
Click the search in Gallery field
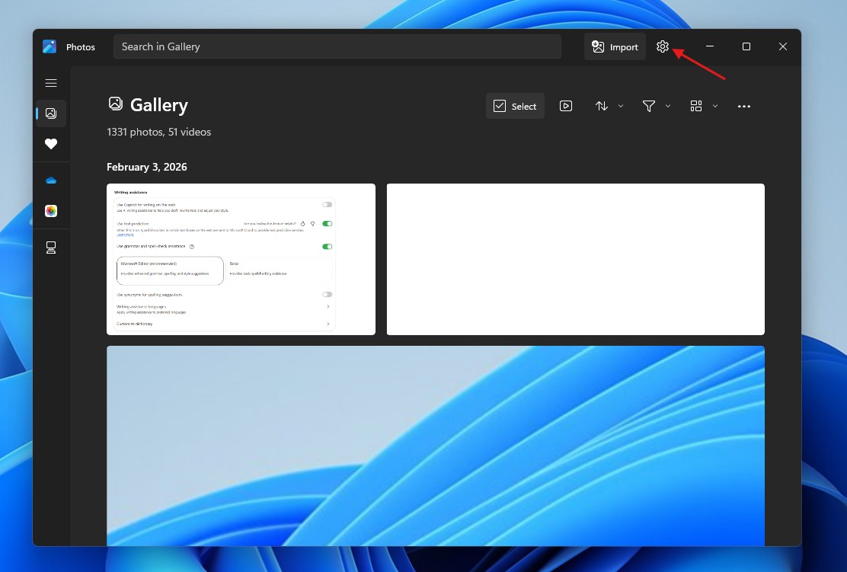coord(337,46)
